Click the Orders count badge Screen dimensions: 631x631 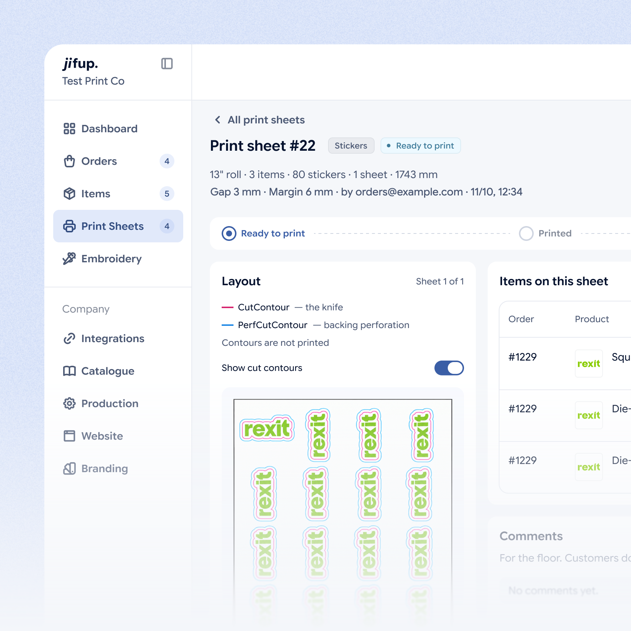(x=167, y=161)
